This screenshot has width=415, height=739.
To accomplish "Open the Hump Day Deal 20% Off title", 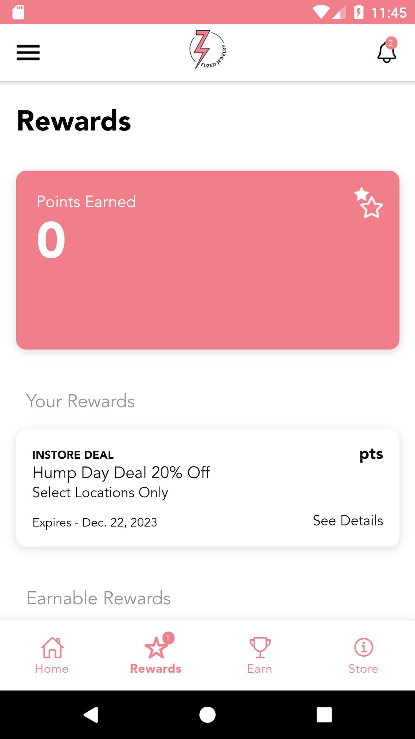I will click(121, 473).
